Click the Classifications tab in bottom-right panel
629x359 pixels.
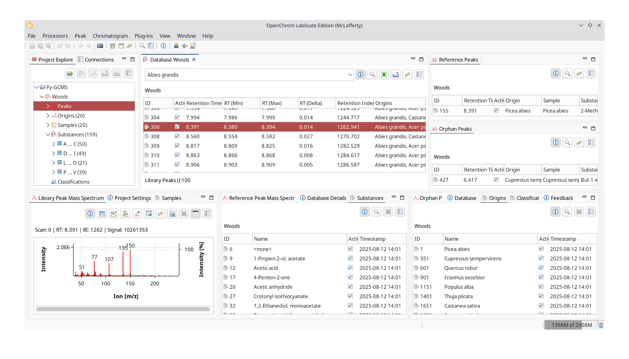[x=525, y=198]
